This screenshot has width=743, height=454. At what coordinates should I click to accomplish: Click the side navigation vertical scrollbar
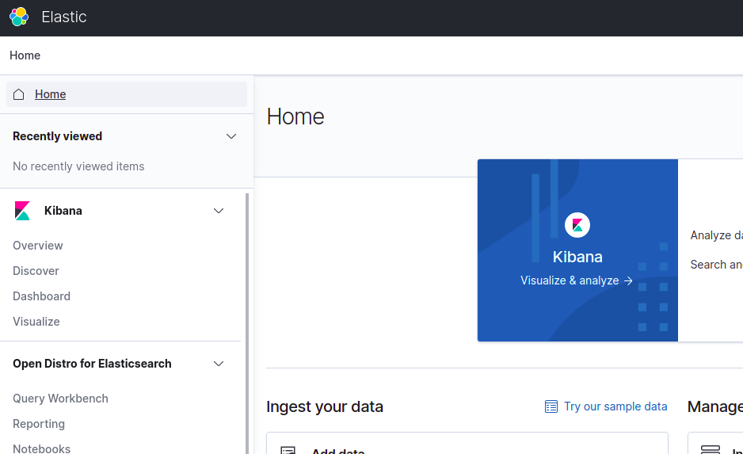click(247, 323)
